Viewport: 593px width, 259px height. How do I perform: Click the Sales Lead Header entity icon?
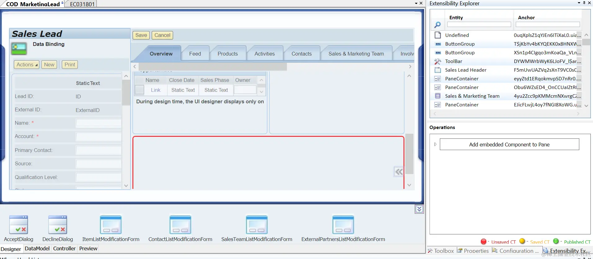tap(438, 70)
